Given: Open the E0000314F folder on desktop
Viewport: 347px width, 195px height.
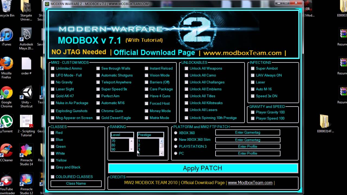Looking at the screenshot, I should tap(325, 124).
